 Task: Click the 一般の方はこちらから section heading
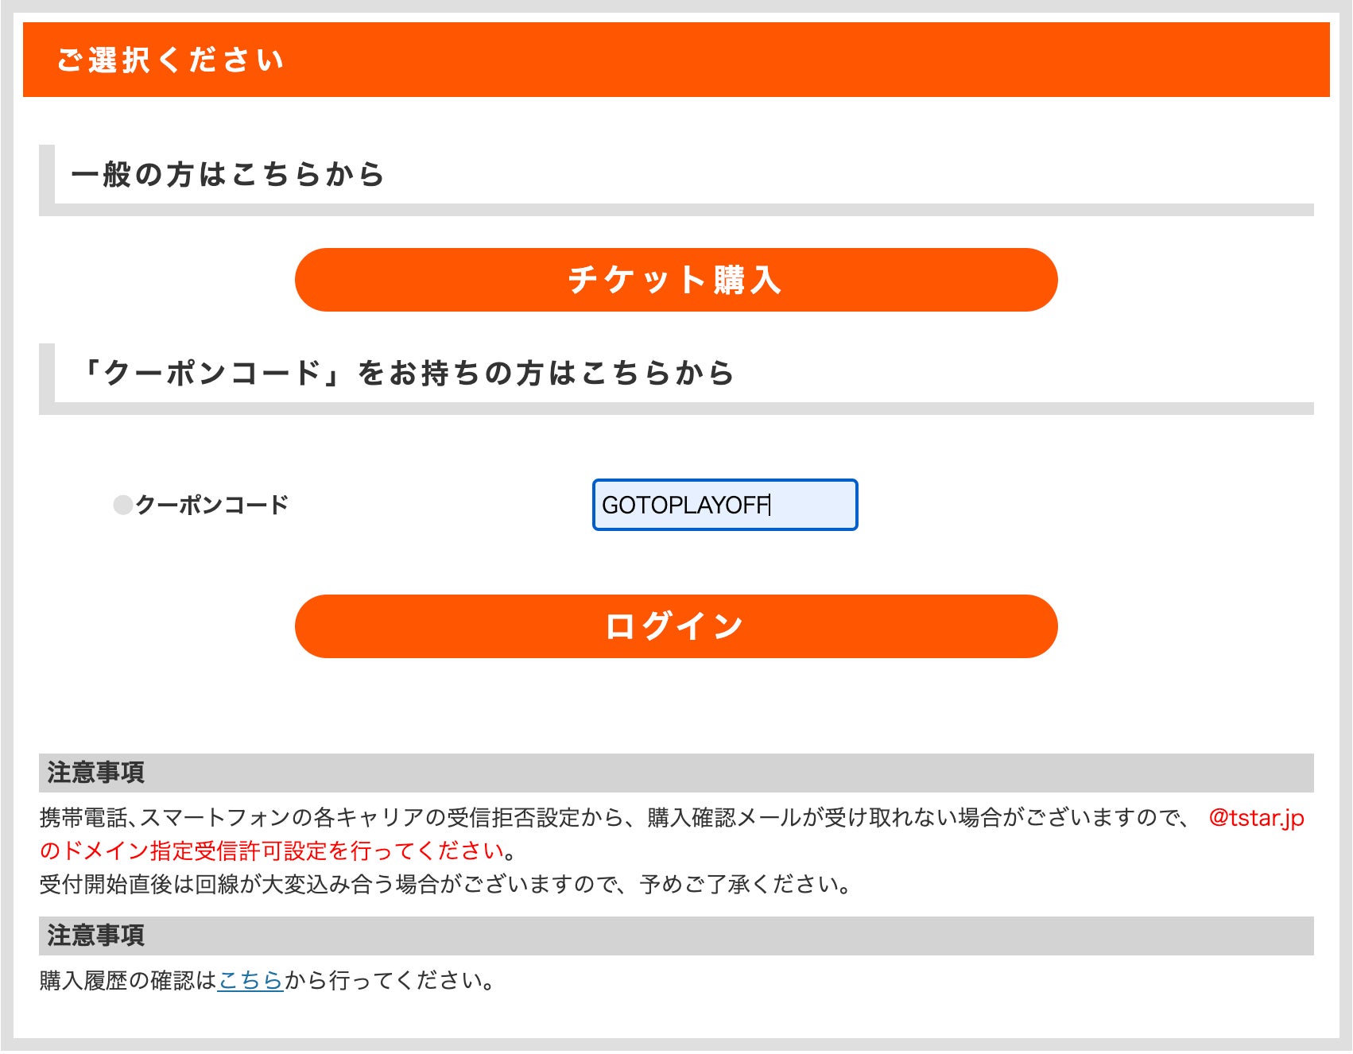228,174
